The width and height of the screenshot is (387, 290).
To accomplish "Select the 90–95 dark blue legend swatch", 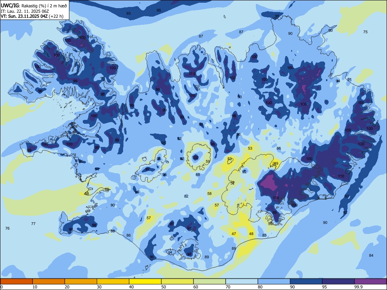I will pos(306,281).
